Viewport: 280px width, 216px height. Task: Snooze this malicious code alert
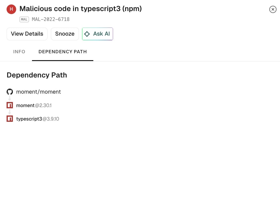[65, 34]
